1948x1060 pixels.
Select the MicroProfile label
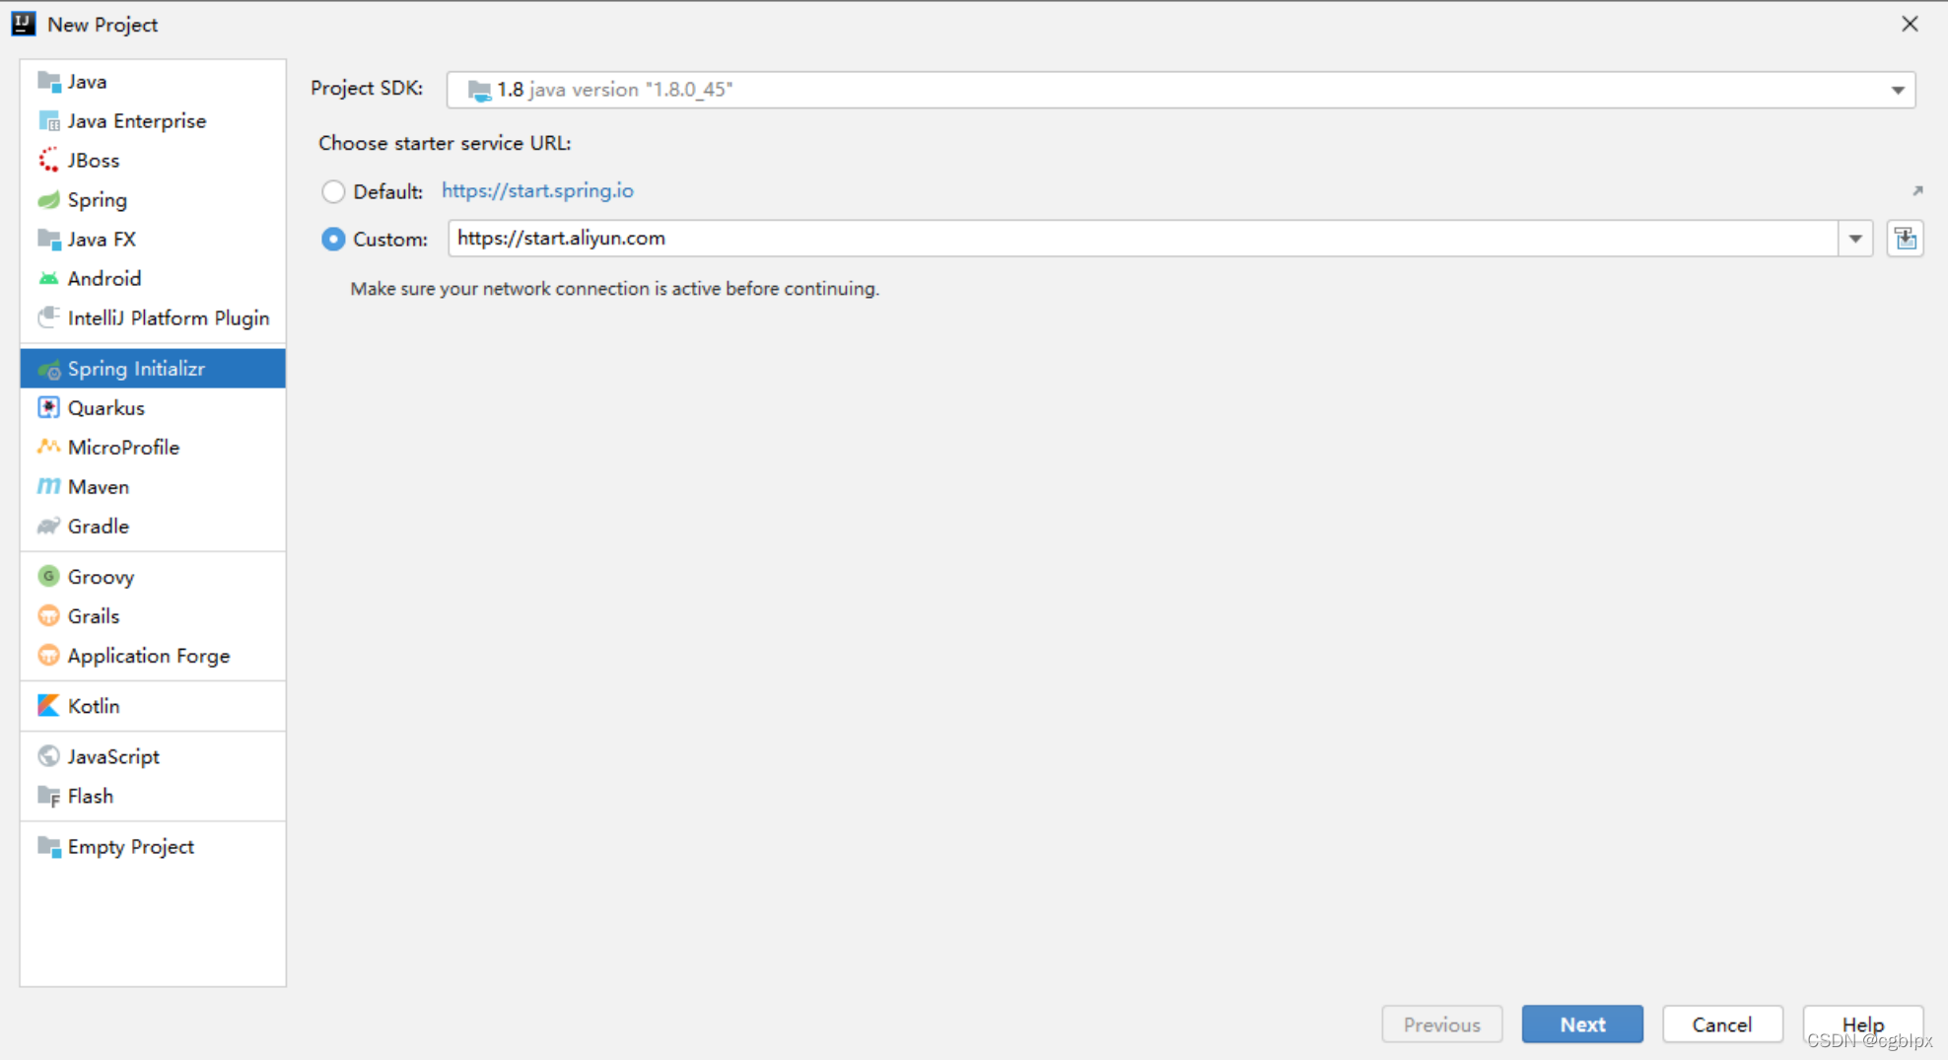tap(124, 447)
